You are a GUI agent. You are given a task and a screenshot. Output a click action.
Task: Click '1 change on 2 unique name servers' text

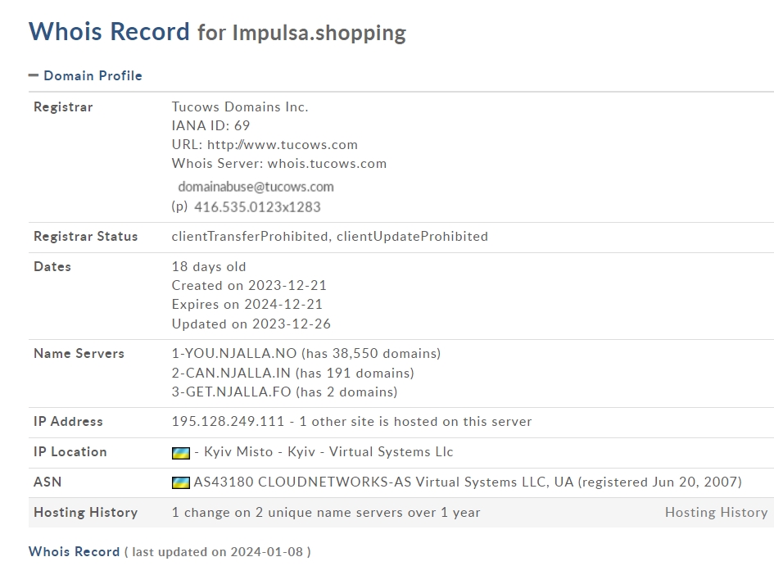point(326,512)
